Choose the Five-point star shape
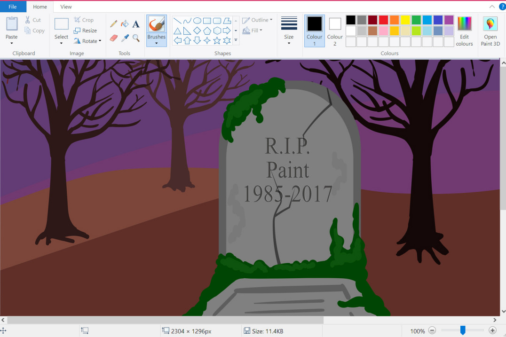Screen dimensions: 506x337 [x=217, y=40]
